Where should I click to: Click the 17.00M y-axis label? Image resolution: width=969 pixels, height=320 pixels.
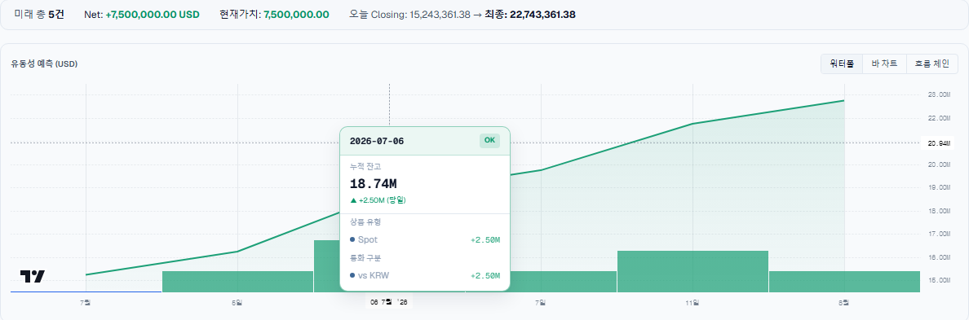[x=939, y=234]
